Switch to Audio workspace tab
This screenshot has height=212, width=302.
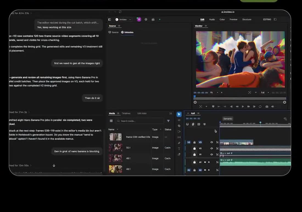[212, 19]
